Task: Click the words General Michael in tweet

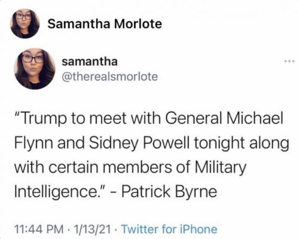Action: point(224,118)
